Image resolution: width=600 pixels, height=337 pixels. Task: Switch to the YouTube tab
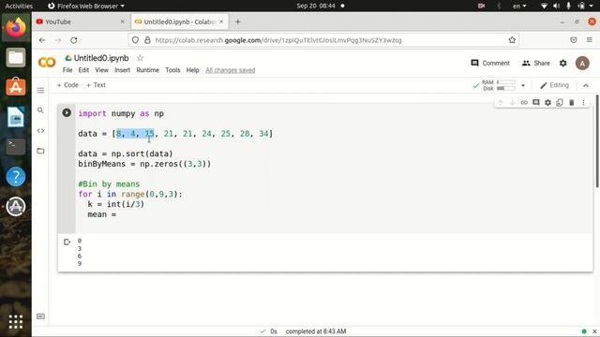tap(81, 22)
